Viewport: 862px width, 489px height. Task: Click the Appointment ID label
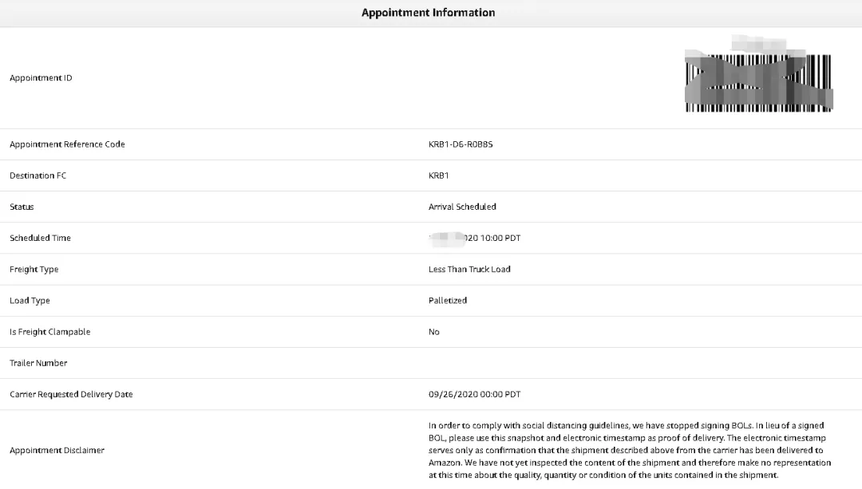point(41,78)
